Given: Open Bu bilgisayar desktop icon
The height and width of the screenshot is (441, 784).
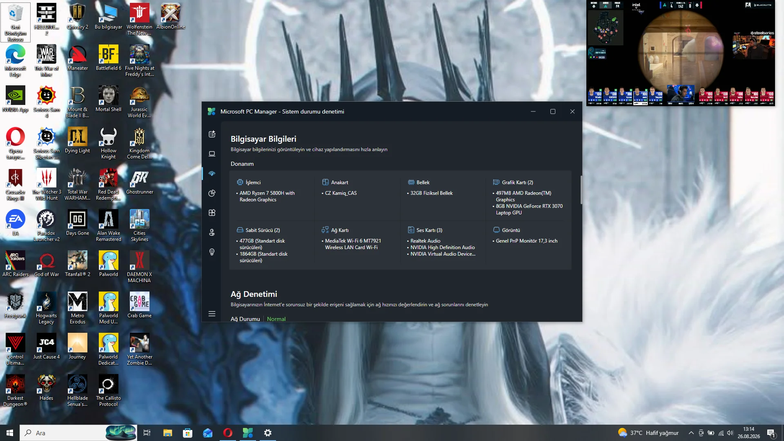Looking at the screenshot, I should click(x=109, y=16).
